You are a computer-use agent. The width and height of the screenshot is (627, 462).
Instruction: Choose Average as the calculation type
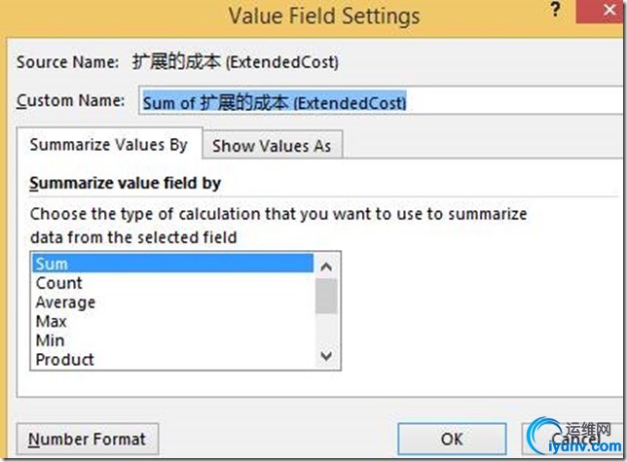pos(172,302)
